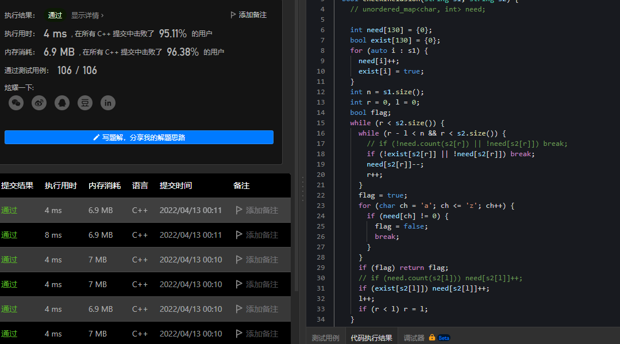Viewport: 620px width, 344px height.
Task: Click line number 15 in the editor gutter
Action: (321, 123)
